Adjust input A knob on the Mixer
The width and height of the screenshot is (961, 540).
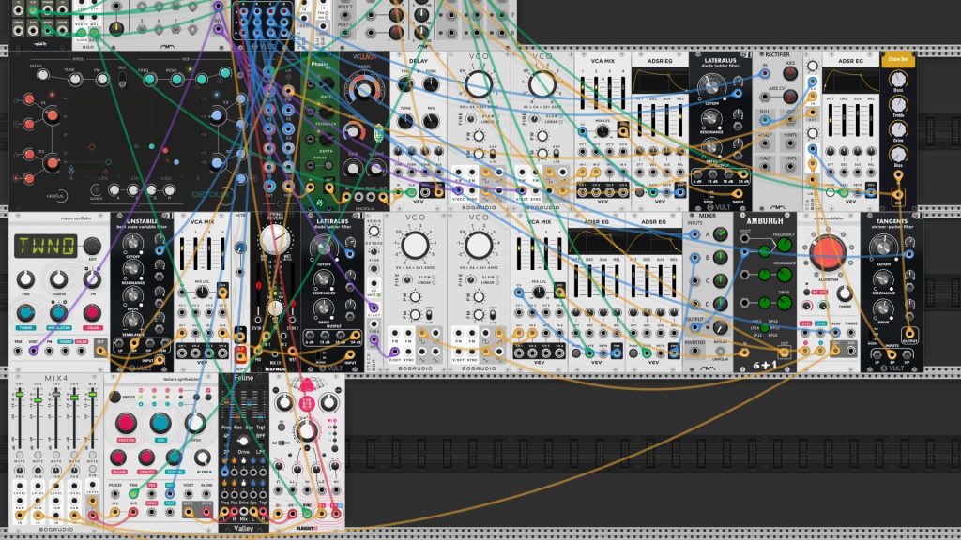[721, 234]
